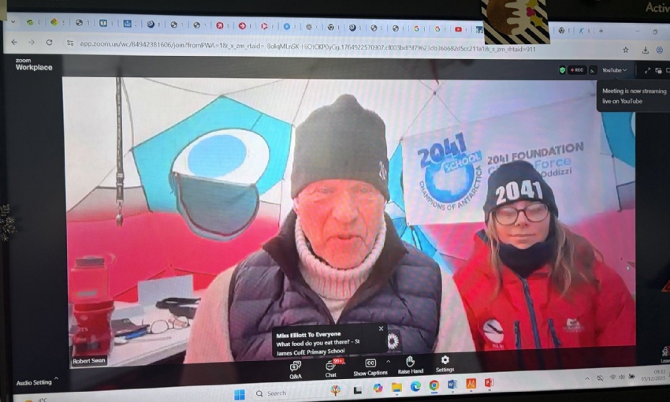Open the Chat panel
Screen dimensions: 670x402
[x=330, y=368]
